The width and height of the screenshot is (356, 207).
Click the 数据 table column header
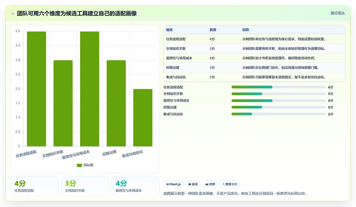coord(213,30)
